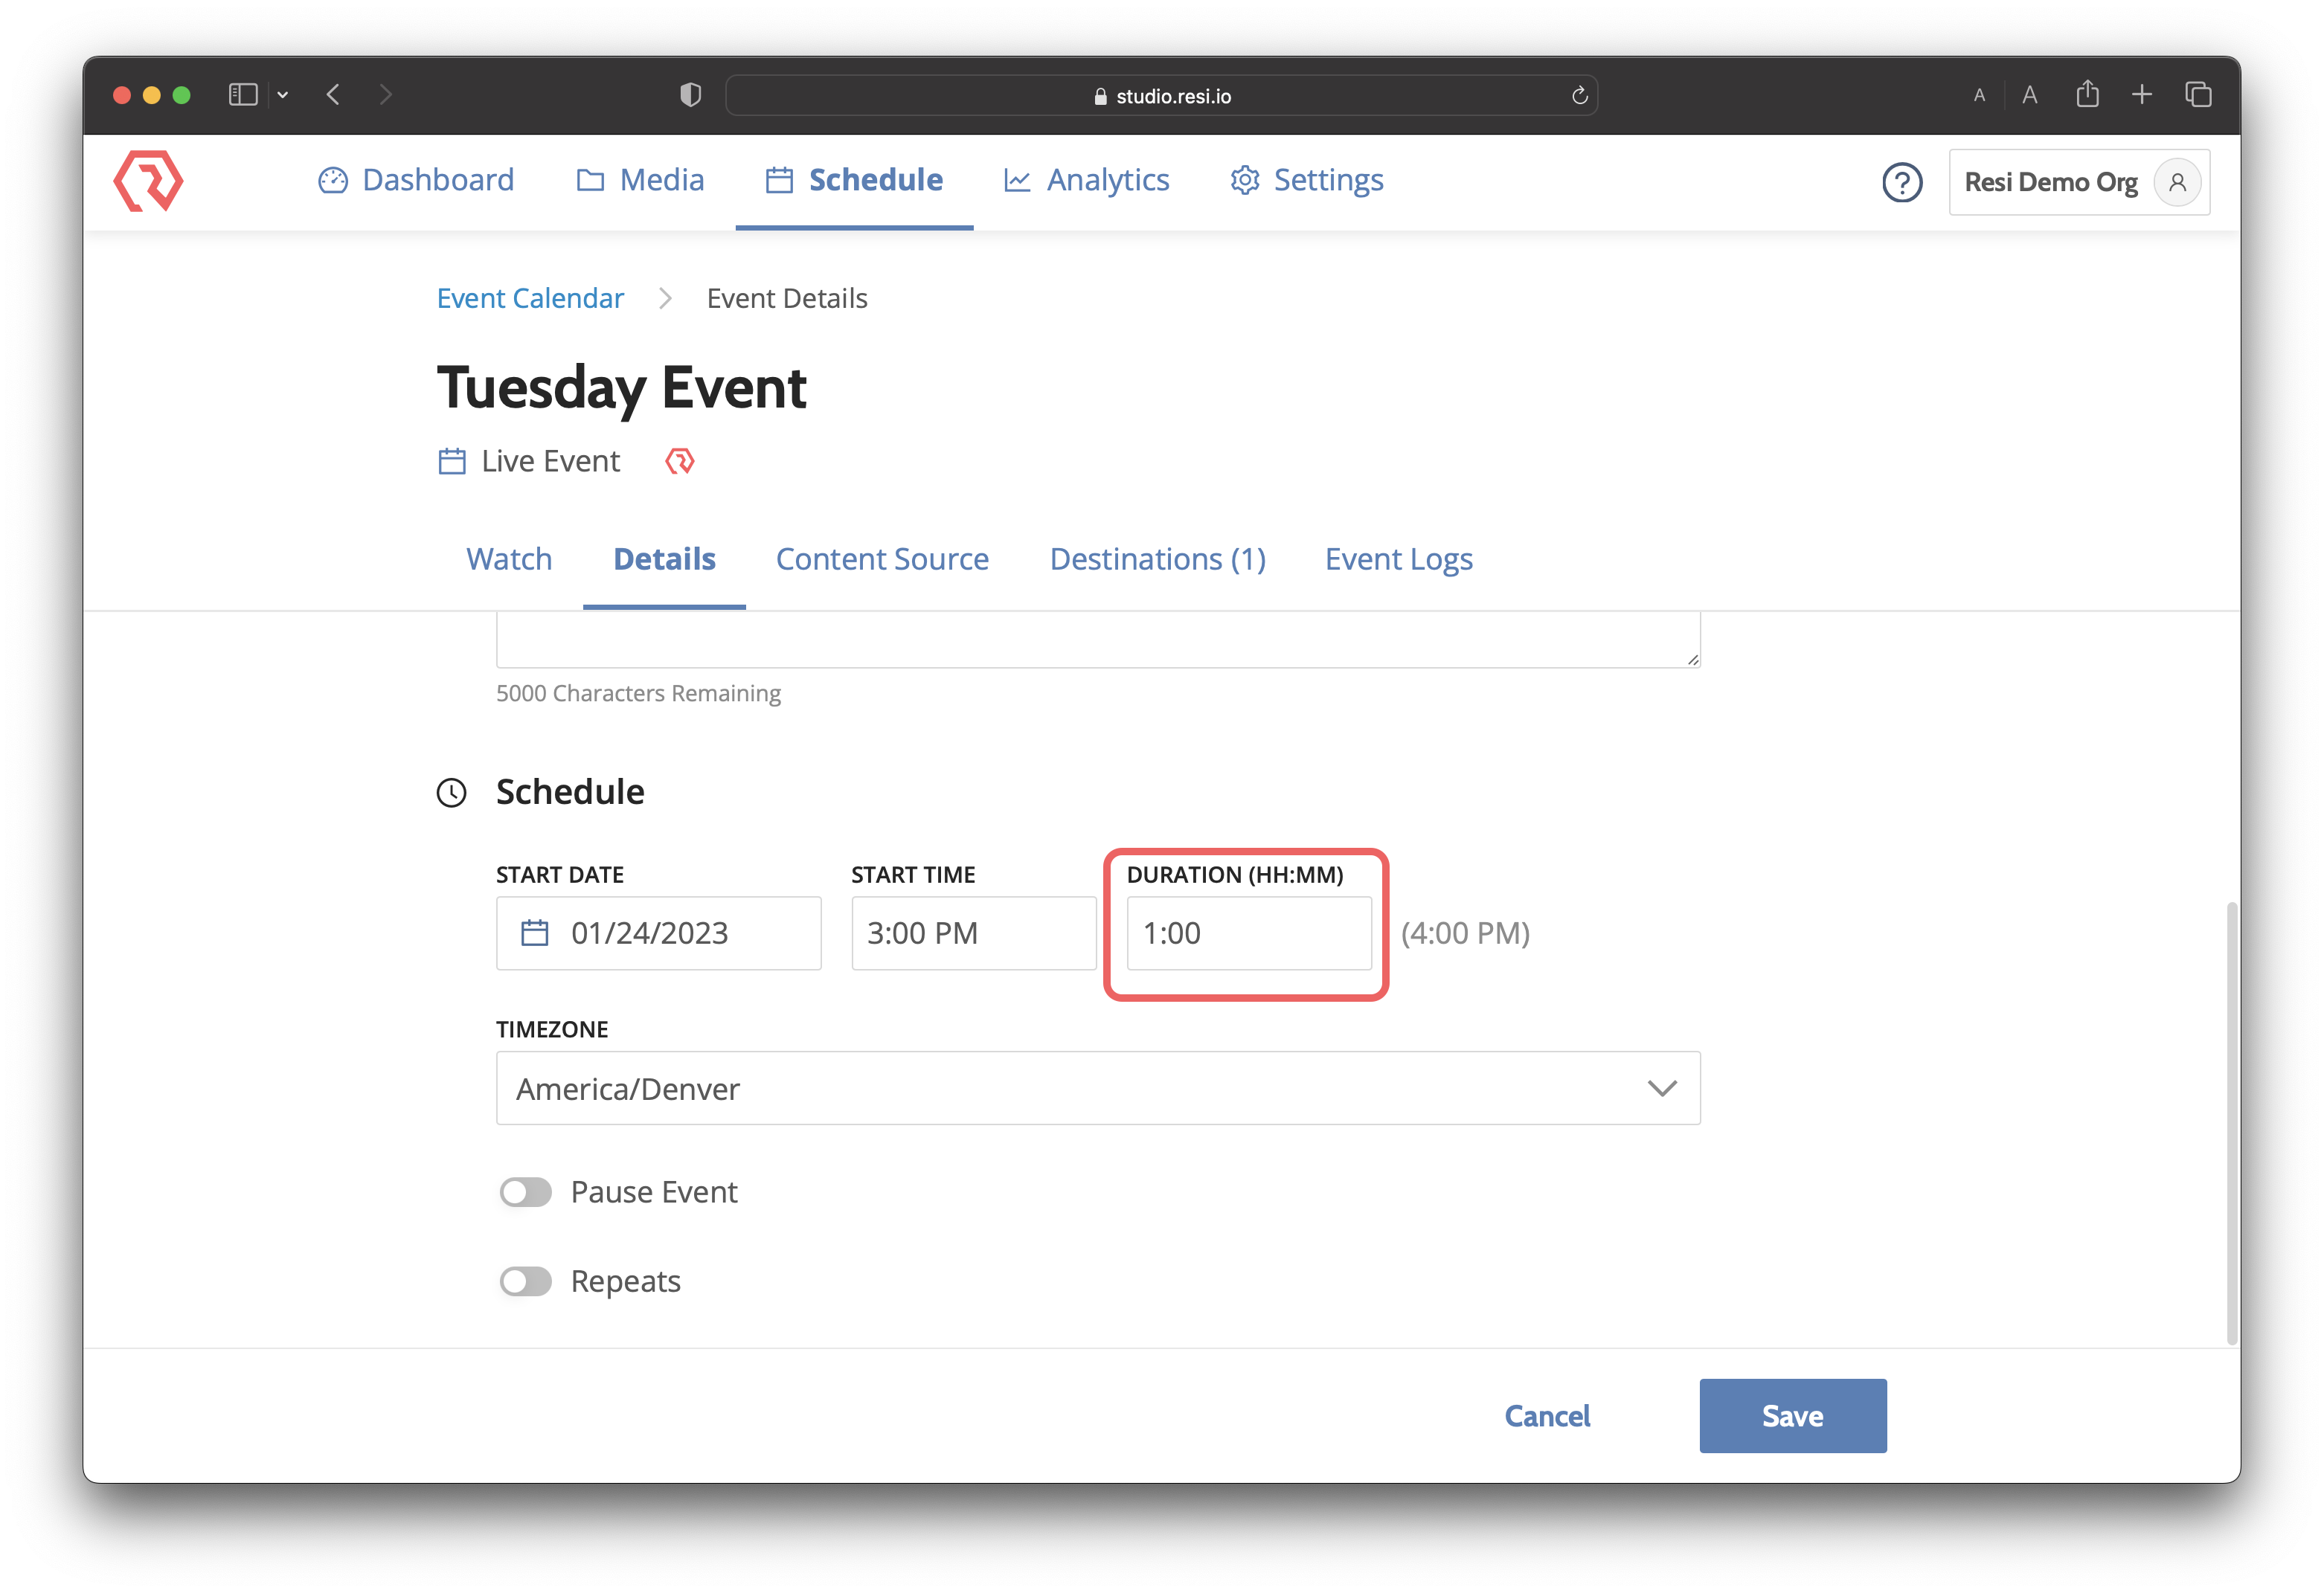The image size is (2324, 1593).
Task: Expand the sidebar chevron in the browser toolbar
Action: click(x=283, y=94)
